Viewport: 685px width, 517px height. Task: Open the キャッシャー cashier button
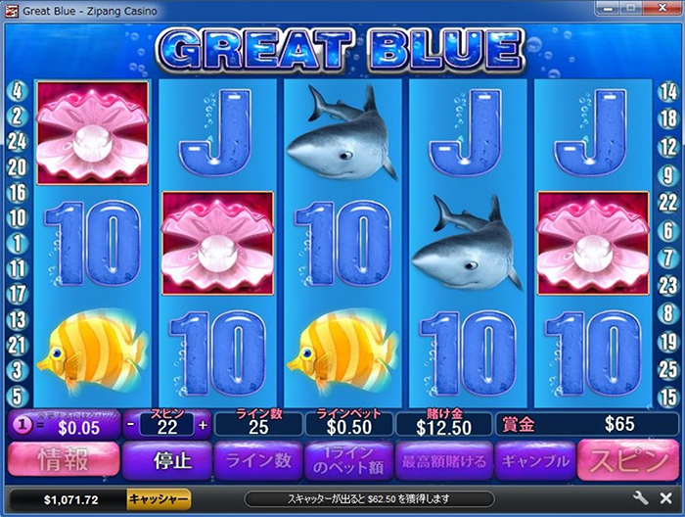[159, 499]
